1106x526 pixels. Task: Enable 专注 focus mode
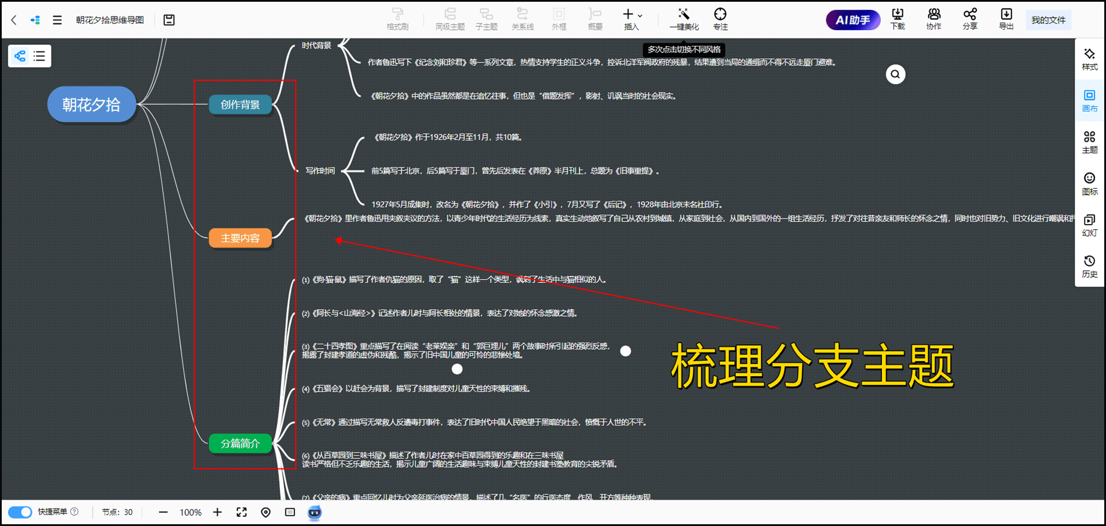point(721,19)
